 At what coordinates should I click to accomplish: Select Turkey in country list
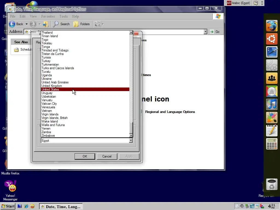85,61
